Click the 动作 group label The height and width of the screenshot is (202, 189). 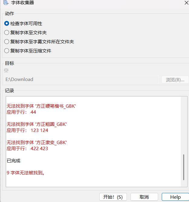coord(9,14)
